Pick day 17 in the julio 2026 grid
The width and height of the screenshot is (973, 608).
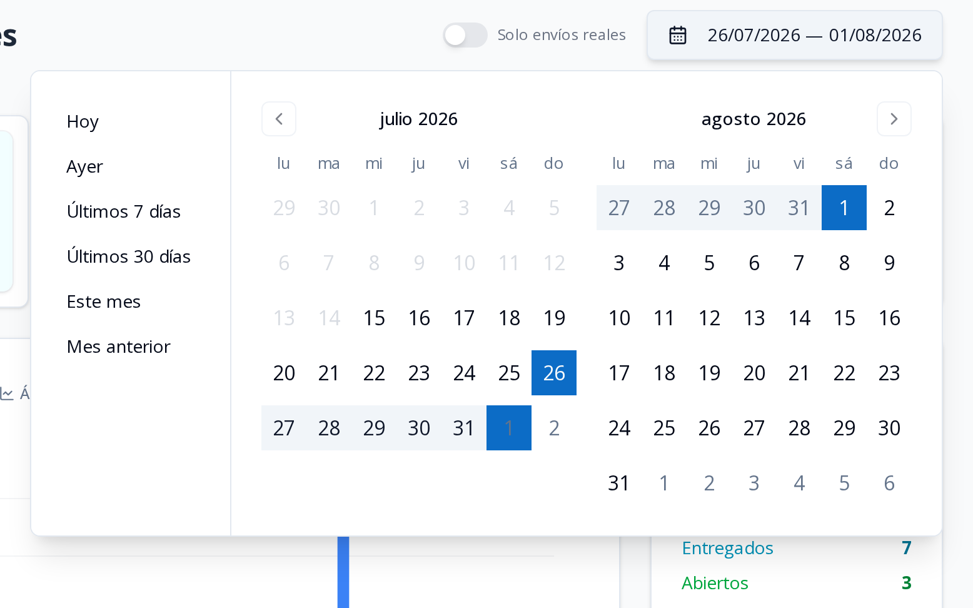[x=464, y=318]
